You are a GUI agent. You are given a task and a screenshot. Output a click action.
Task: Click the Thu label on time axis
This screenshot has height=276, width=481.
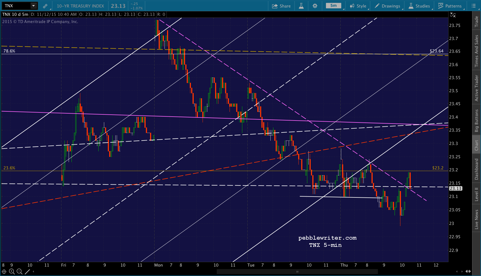pos(344,265)
